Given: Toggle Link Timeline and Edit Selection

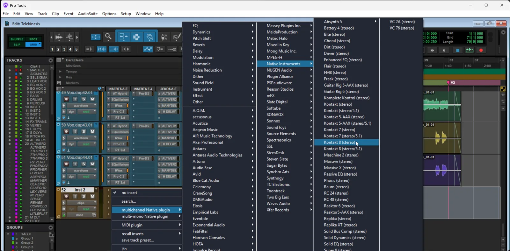Looking at the screenshot, I should 102,49.
